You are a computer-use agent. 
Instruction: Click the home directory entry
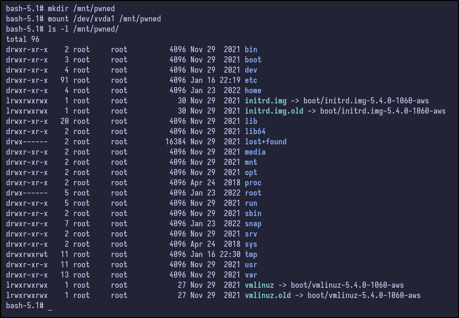(253, 90)
